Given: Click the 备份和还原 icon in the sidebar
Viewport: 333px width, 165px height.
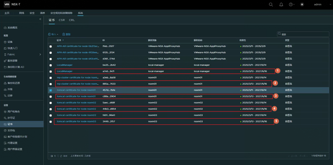Looking at the screenshot, I should click(5, 83).
